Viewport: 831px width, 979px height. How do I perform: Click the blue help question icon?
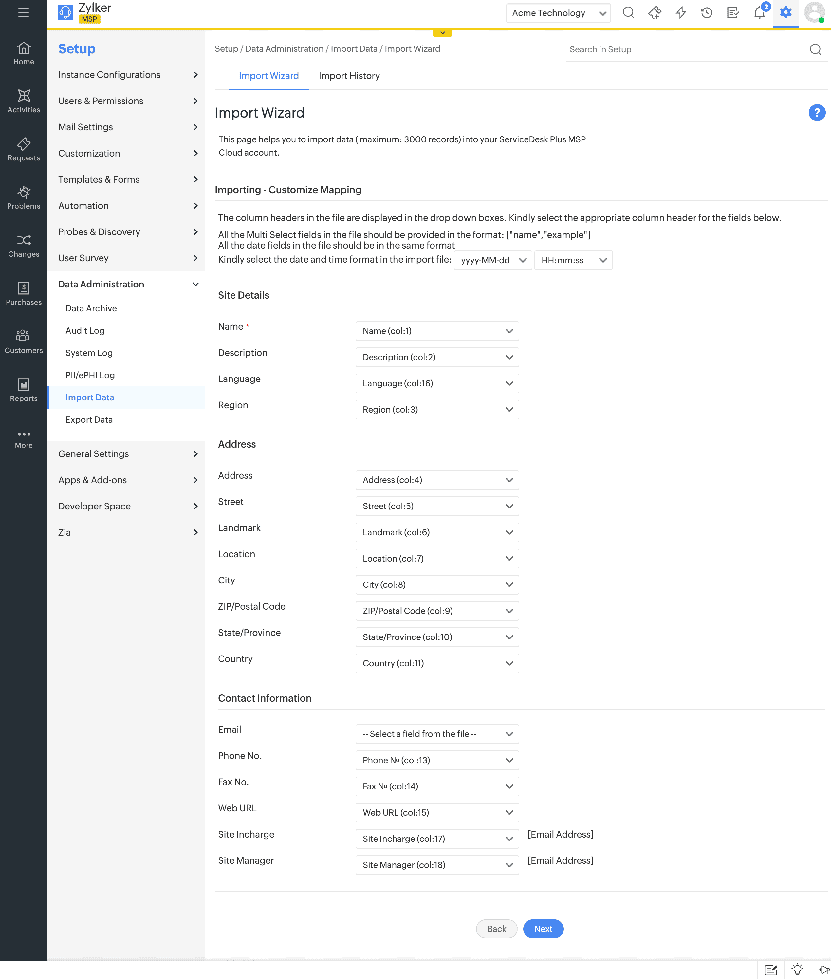(x=816, y=113)
